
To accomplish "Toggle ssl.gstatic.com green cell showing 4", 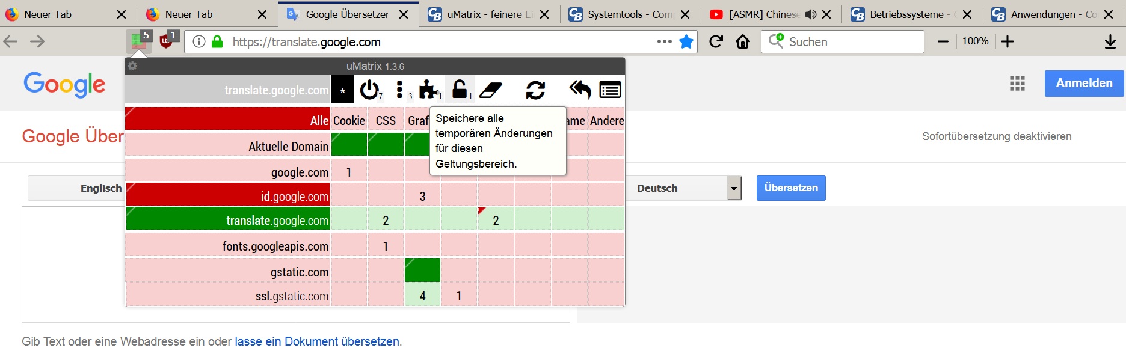I will click(422, 294).
